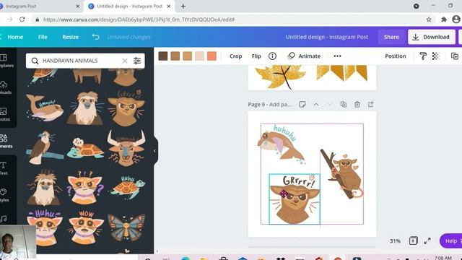Add a new page after Page 9

(x=370, y=104)
